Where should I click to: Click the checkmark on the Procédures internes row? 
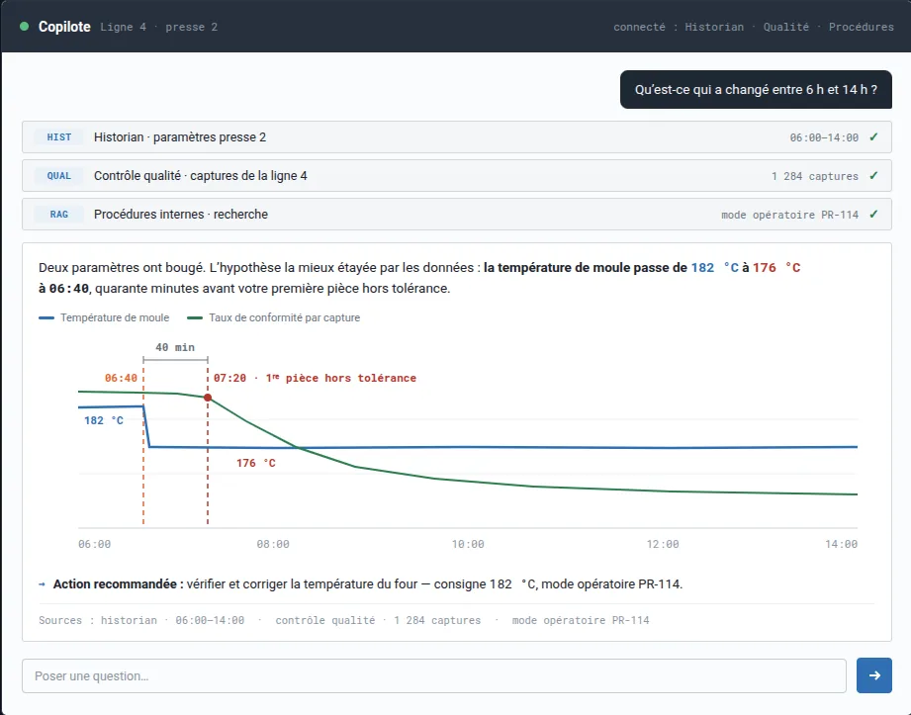click(x=873, y=215)
